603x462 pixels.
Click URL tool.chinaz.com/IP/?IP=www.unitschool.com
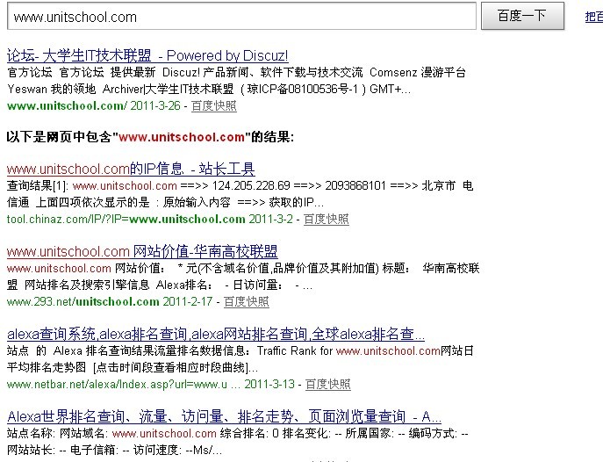click(126, 219)
